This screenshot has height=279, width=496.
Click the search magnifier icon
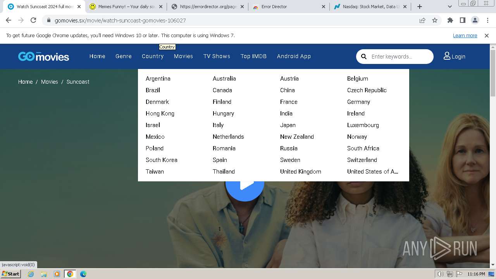pyautogui.click(x=364, y=57)
